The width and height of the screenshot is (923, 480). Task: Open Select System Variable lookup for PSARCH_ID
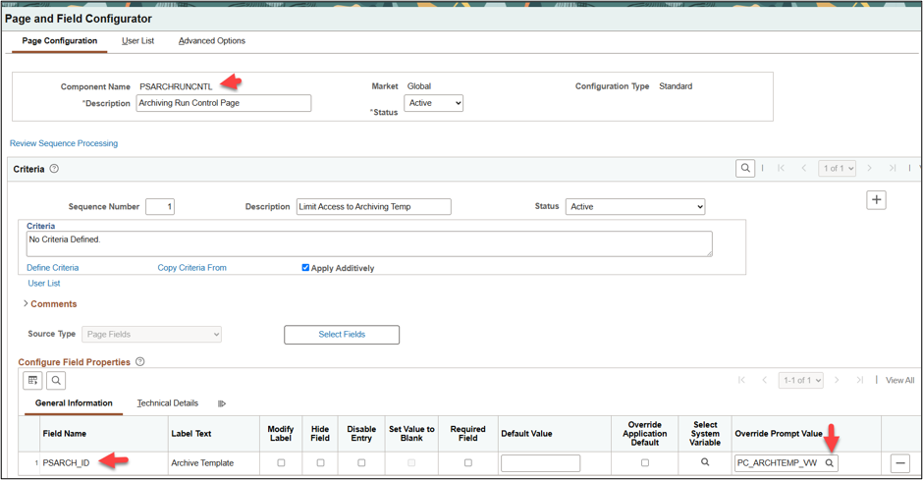[705, 462]
